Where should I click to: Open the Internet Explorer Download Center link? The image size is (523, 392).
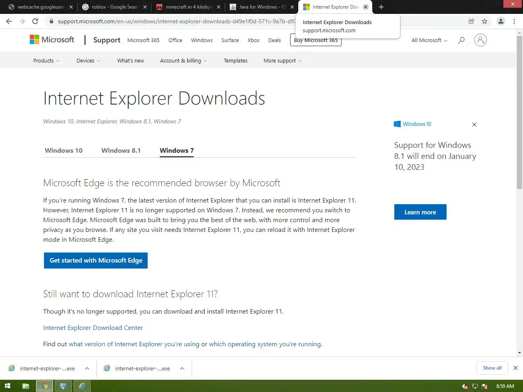coord(93,327)
